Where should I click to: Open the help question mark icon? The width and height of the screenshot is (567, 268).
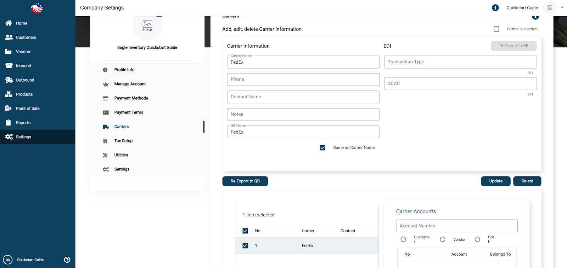(67, 260)
